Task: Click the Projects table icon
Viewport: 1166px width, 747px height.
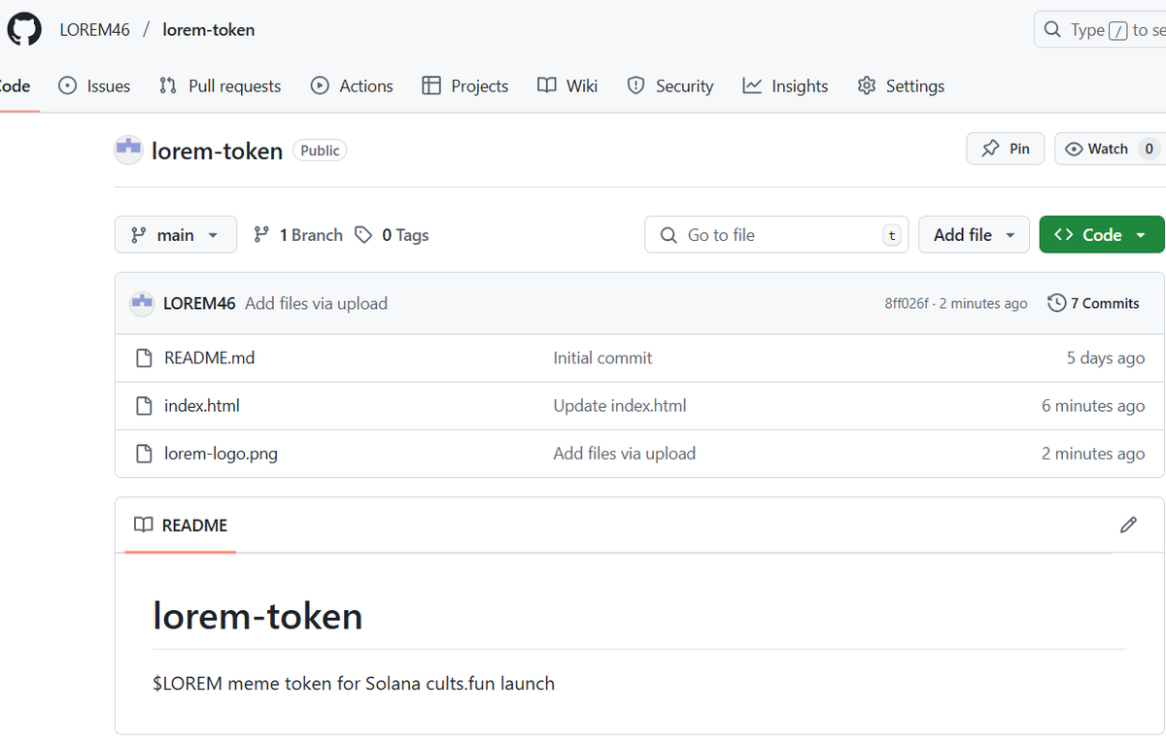Action: click(x=431, y=85)
